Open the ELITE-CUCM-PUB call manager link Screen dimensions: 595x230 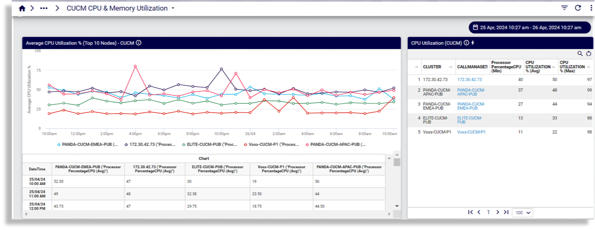pyautogui.click(x=469, y=120)
